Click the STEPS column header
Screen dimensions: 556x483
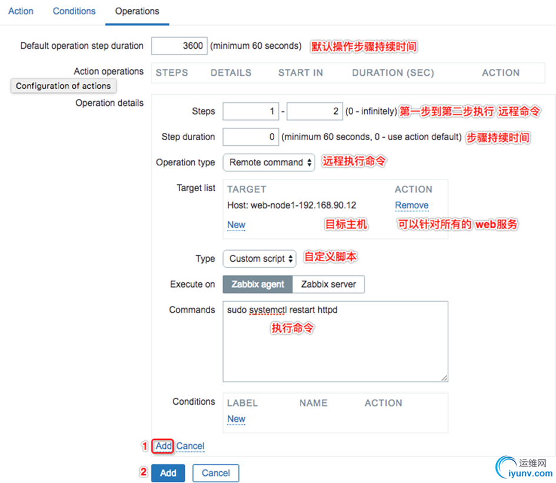[x=172, y=73]
